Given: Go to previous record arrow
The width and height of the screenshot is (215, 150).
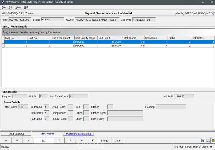Looking at the screenshot, I should click(x=28, y=140).
